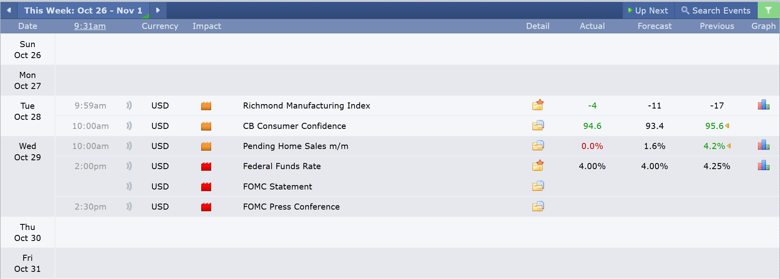
Task: Open detail folder for FOMC Statement
Action: [538, 186]
